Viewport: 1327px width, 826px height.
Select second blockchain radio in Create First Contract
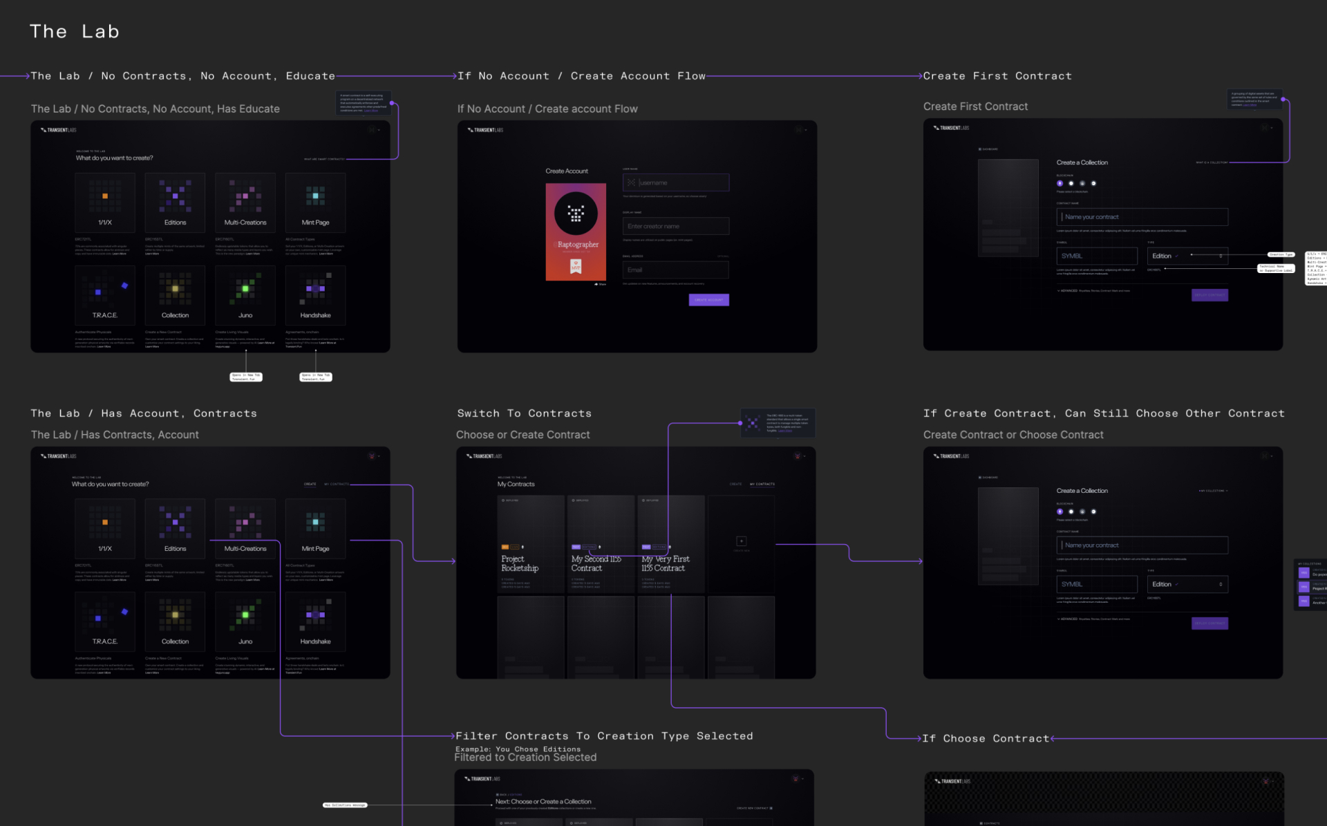tap(1071, 183)
